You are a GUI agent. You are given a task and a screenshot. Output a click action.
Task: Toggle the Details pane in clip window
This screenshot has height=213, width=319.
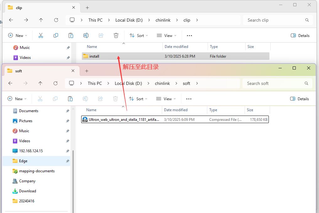pyautogui.click(x=300, y=36)
